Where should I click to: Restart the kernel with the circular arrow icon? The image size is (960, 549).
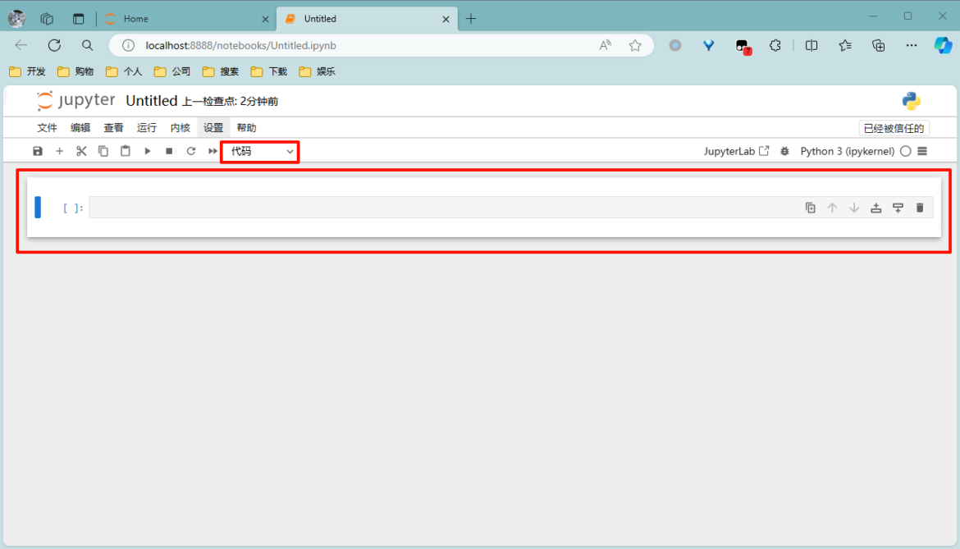[x=191, y=151]
